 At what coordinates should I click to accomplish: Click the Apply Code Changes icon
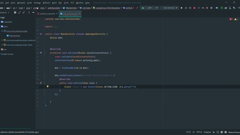click(190, 8)
